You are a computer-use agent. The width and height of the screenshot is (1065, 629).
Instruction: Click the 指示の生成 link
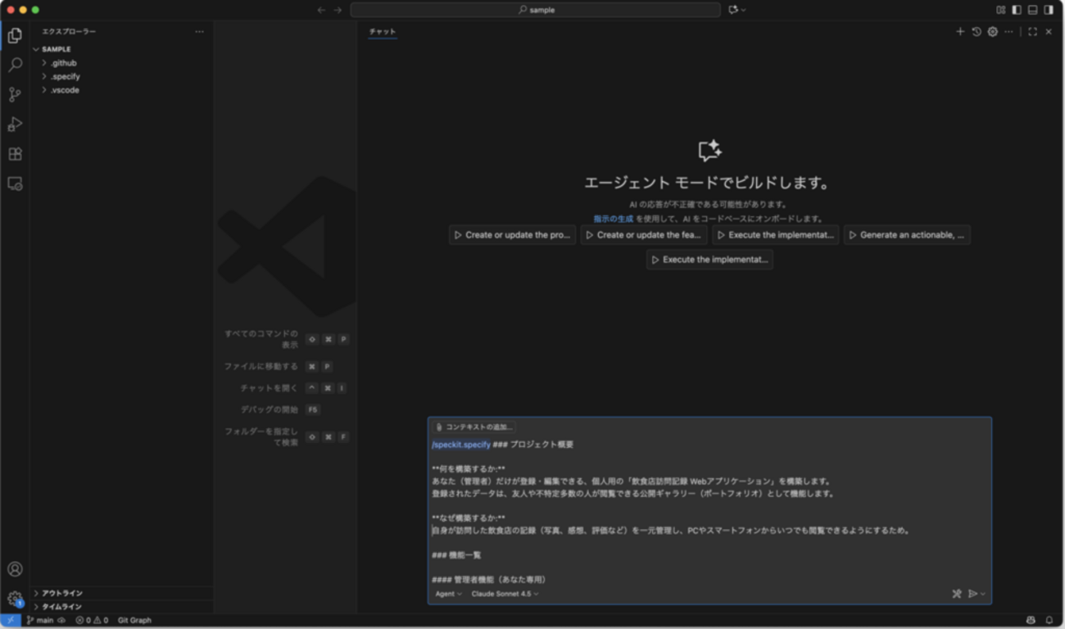[611, 219]
